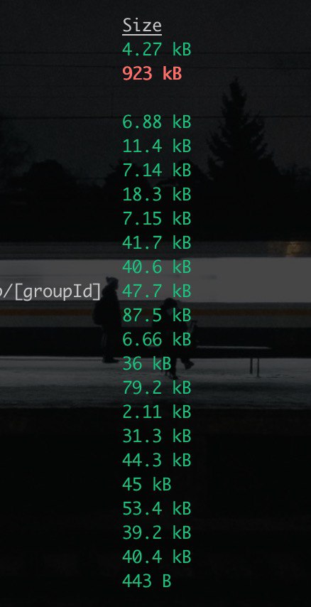
Task: Click the underlined Size column header
Action: [142, 26]
